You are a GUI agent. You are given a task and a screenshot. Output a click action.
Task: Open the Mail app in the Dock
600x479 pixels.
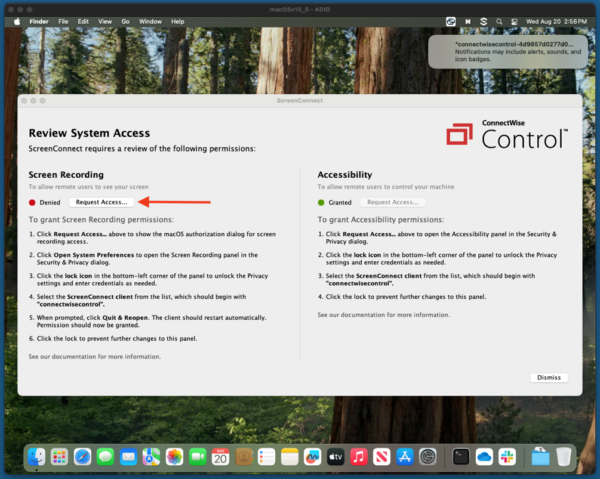click(x=128, y=457)
